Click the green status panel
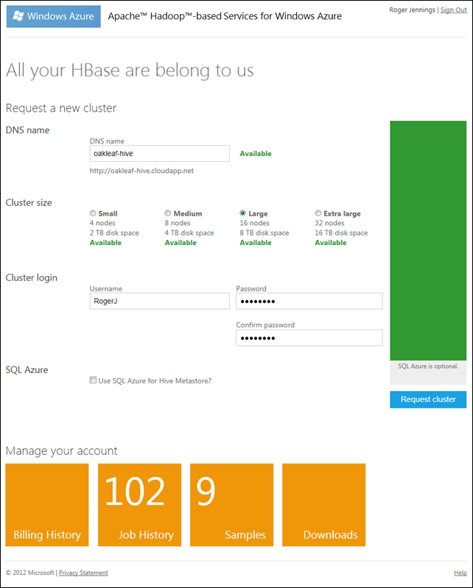Screen dimensions: 473x588 pyautogui.click(x=428, y=239)
